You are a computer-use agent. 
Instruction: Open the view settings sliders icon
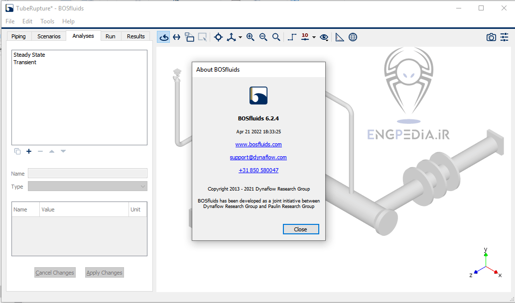[504, 37]
